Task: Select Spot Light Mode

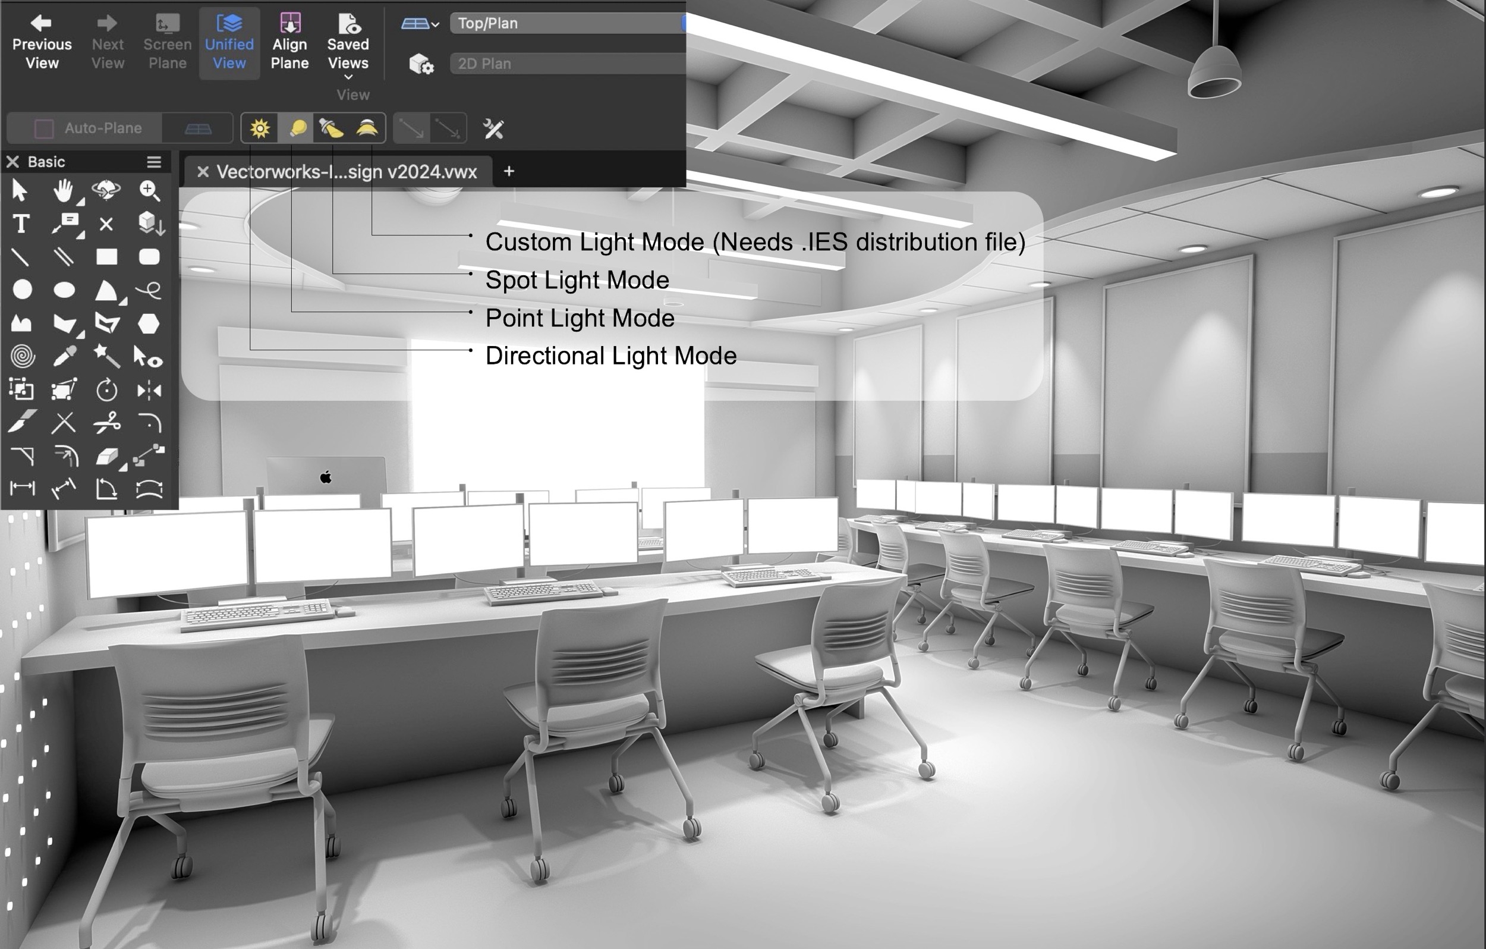Action: pos(332,128)
